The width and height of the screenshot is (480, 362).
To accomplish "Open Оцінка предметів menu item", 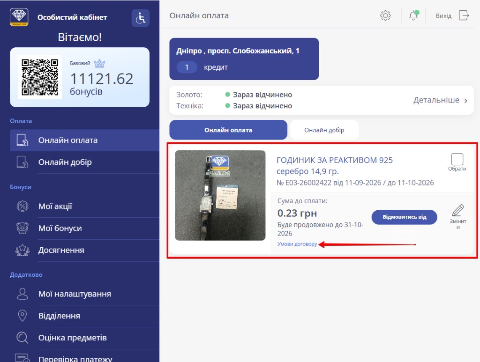I will tap(84, 338).
